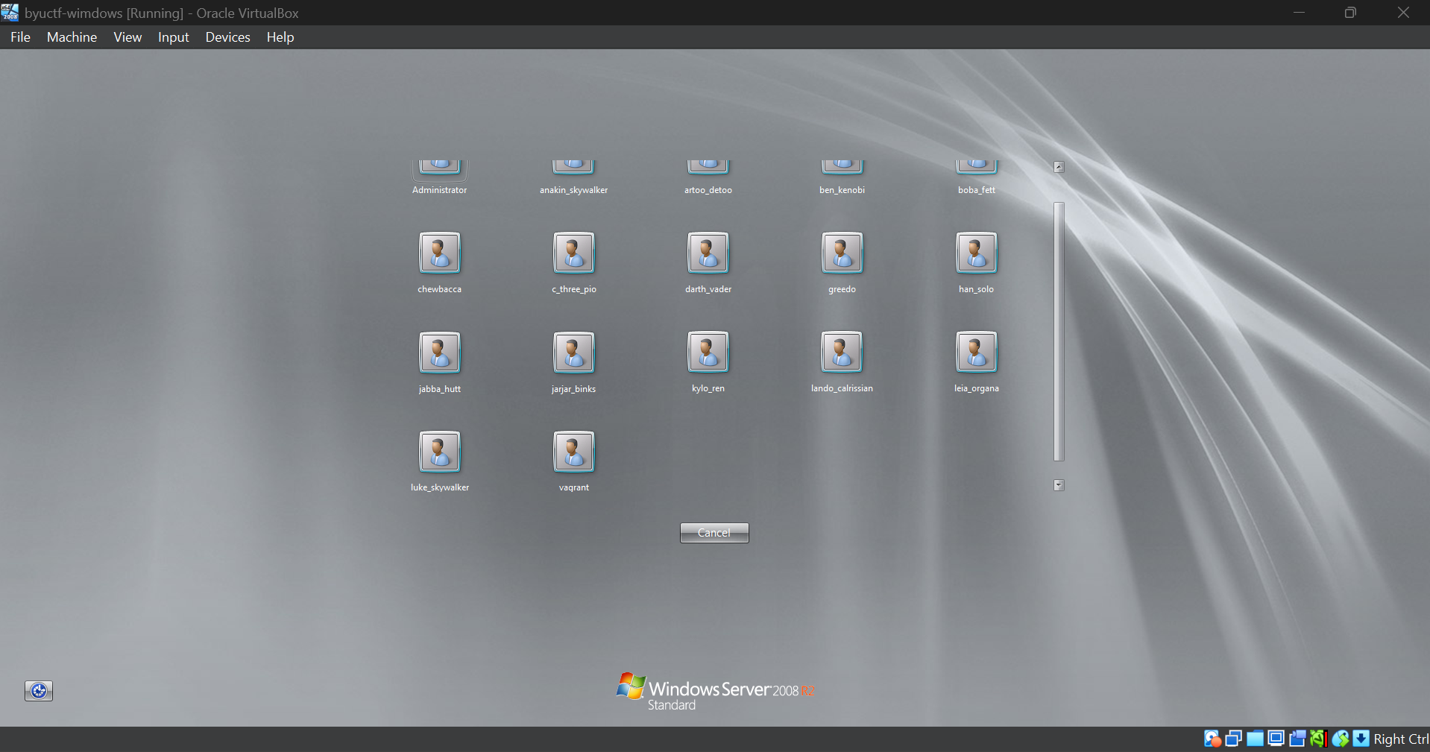The height and width of the screenshot is (752, 1430).
Task: Open the shared folders status icon
Action: pos(1255,739)
